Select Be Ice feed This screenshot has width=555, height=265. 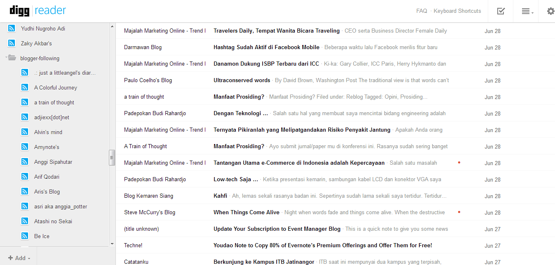(42, 236)
